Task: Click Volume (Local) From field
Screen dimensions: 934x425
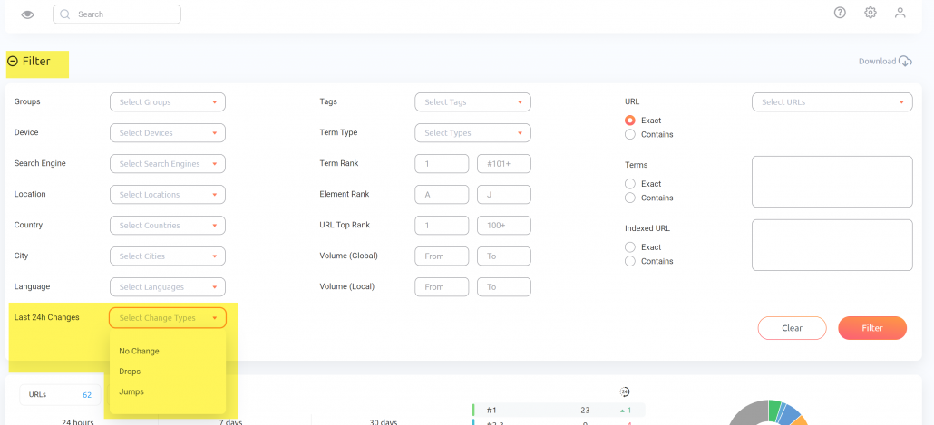Action: click(442, 287)
